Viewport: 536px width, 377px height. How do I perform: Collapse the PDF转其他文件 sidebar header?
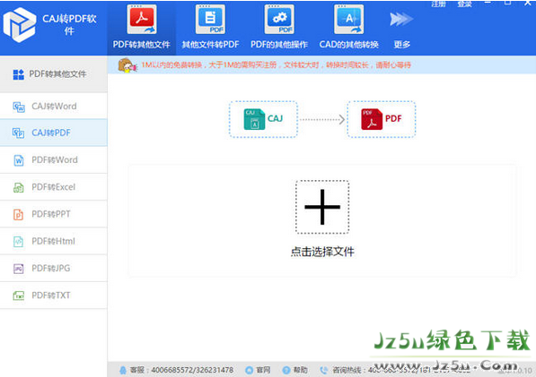pos(54,74)
